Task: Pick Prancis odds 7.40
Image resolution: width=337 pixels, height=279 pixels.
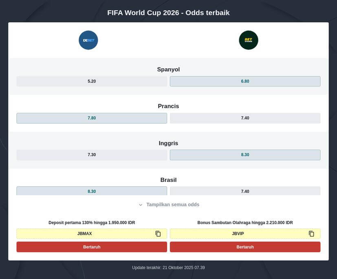Action: (245, 118)
